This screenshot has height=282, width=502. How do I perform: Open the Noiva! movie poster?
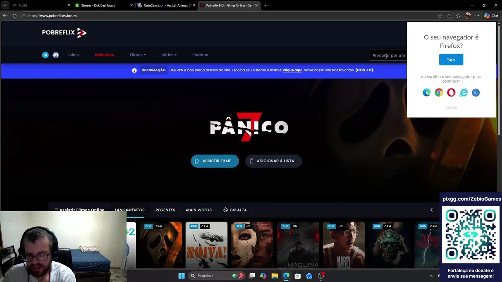206,245
